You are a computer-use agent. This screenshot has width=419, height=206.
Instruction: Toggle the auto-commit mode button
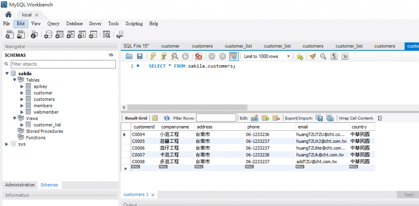(234, 56)
